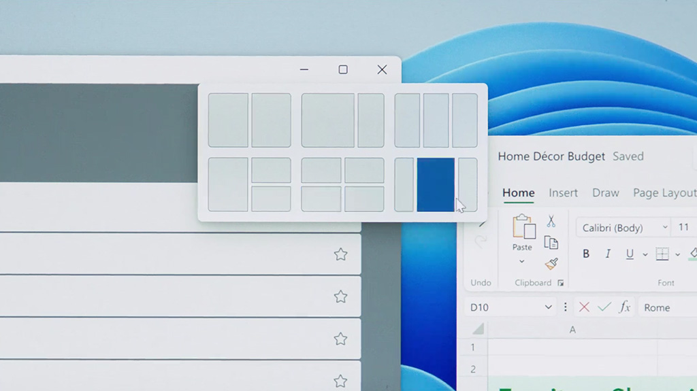
Task: Select the narrow left zone beside the blue center zone
Action: click(x=404, y=184)
